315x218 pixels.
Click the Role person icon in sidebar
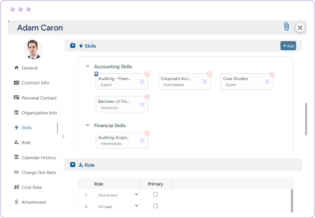click(17, 142)
